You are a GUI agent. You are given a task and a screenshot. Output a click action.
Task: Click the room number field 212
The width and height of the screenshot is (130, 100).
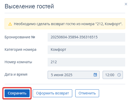pyautogui.click(x=86, y=62)
